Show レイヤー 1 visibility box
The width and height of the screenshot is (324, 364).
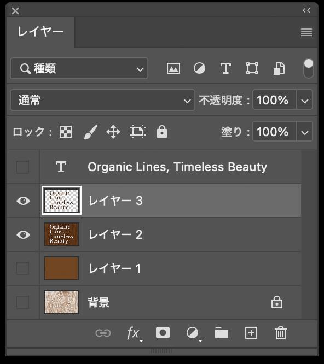coord(22,268)
